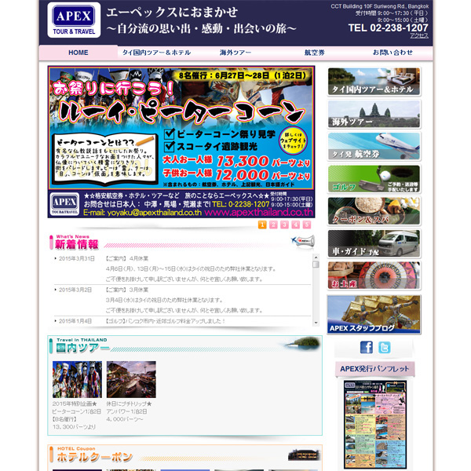This screenshot has width=471, height=471.
Task: Open sidebar クーポン＆スパ banner
Action: pos(374,211)
